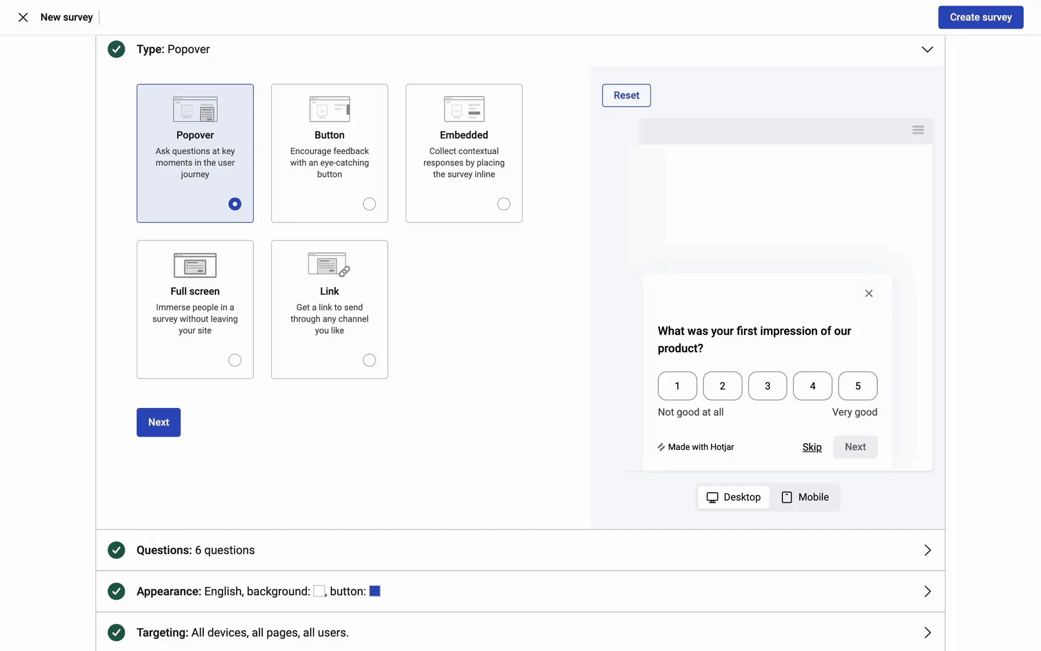
Task: Select the Embedded type radio button
Action: coord(504,204)
